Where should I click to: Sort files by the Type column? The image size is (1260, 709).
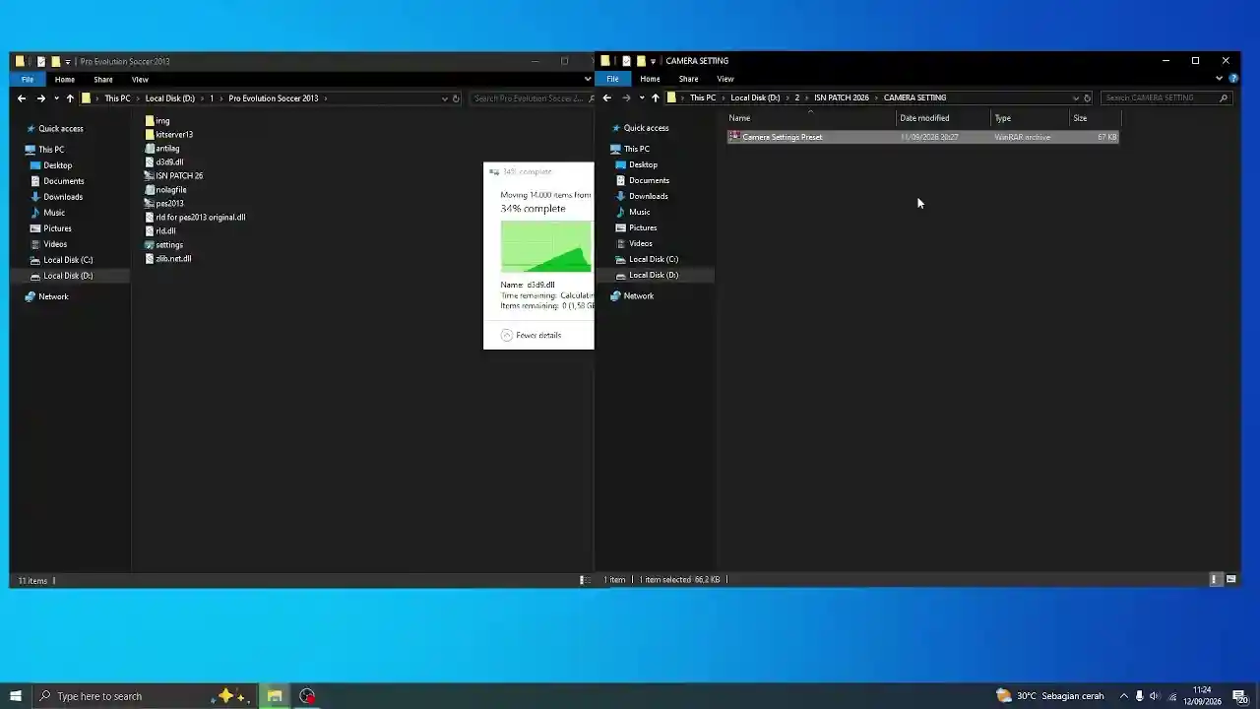[1030, 118]
